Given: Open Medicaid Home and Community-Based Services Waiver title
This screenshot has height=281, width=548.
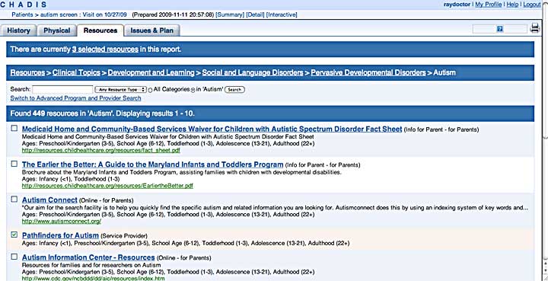Looking at the screenshot, I should [x=212, y=129].
